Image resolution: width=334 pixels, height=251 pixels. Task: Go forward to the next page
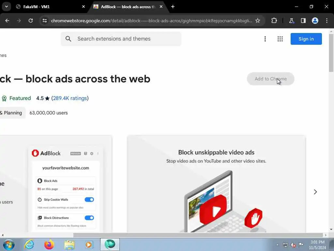click(x=19, y=21)
